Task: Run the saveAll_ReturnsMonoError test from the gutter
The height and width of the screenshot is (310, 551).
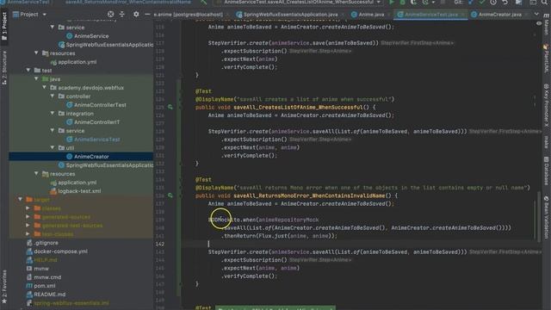Action: 170,195
